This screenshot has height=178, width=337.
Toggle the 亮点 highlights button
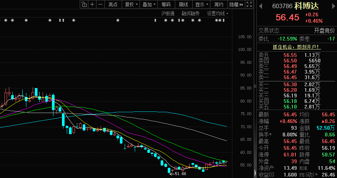pos(113,4)
